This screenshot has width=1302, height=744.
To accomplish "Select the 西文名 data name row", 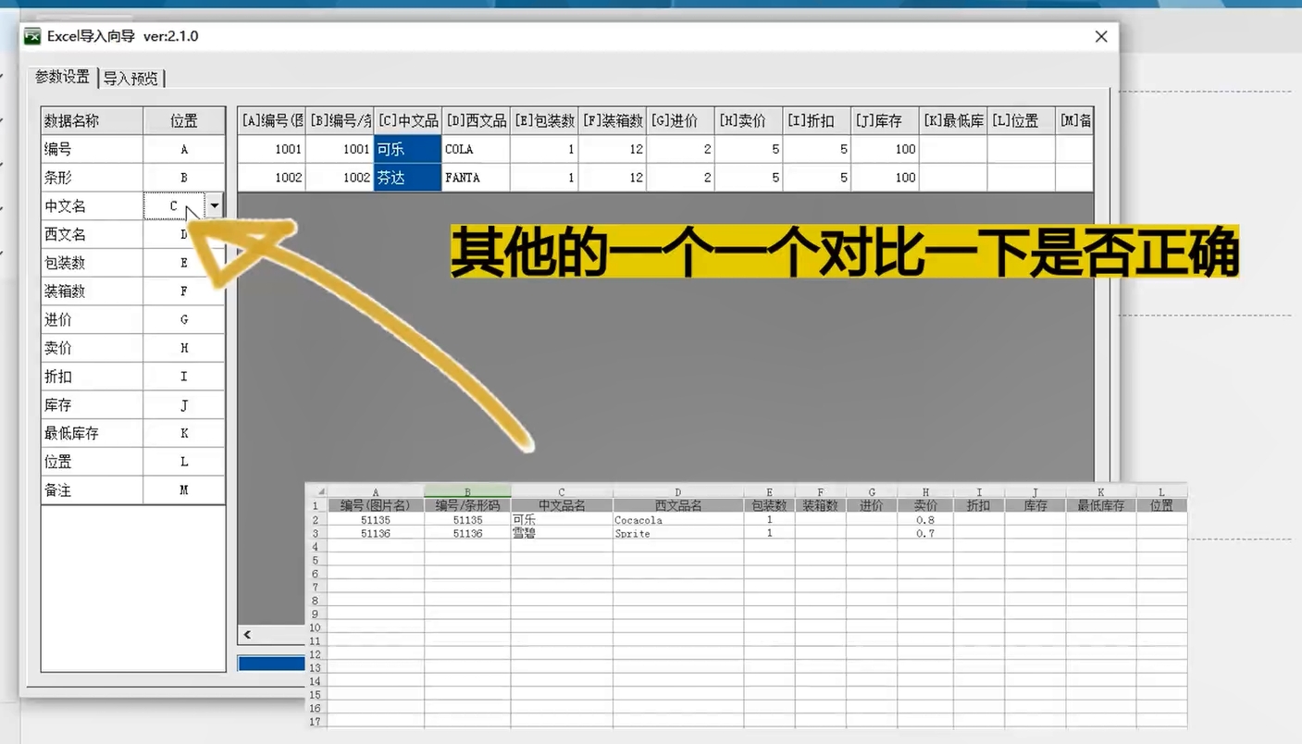I will [x=93, y=235].
